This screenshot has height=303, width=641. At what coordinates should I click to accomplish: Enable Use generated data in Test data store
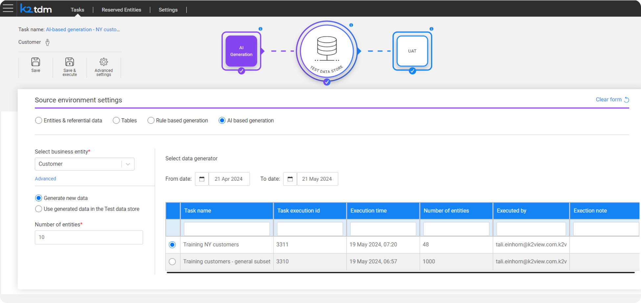point(38,209)
